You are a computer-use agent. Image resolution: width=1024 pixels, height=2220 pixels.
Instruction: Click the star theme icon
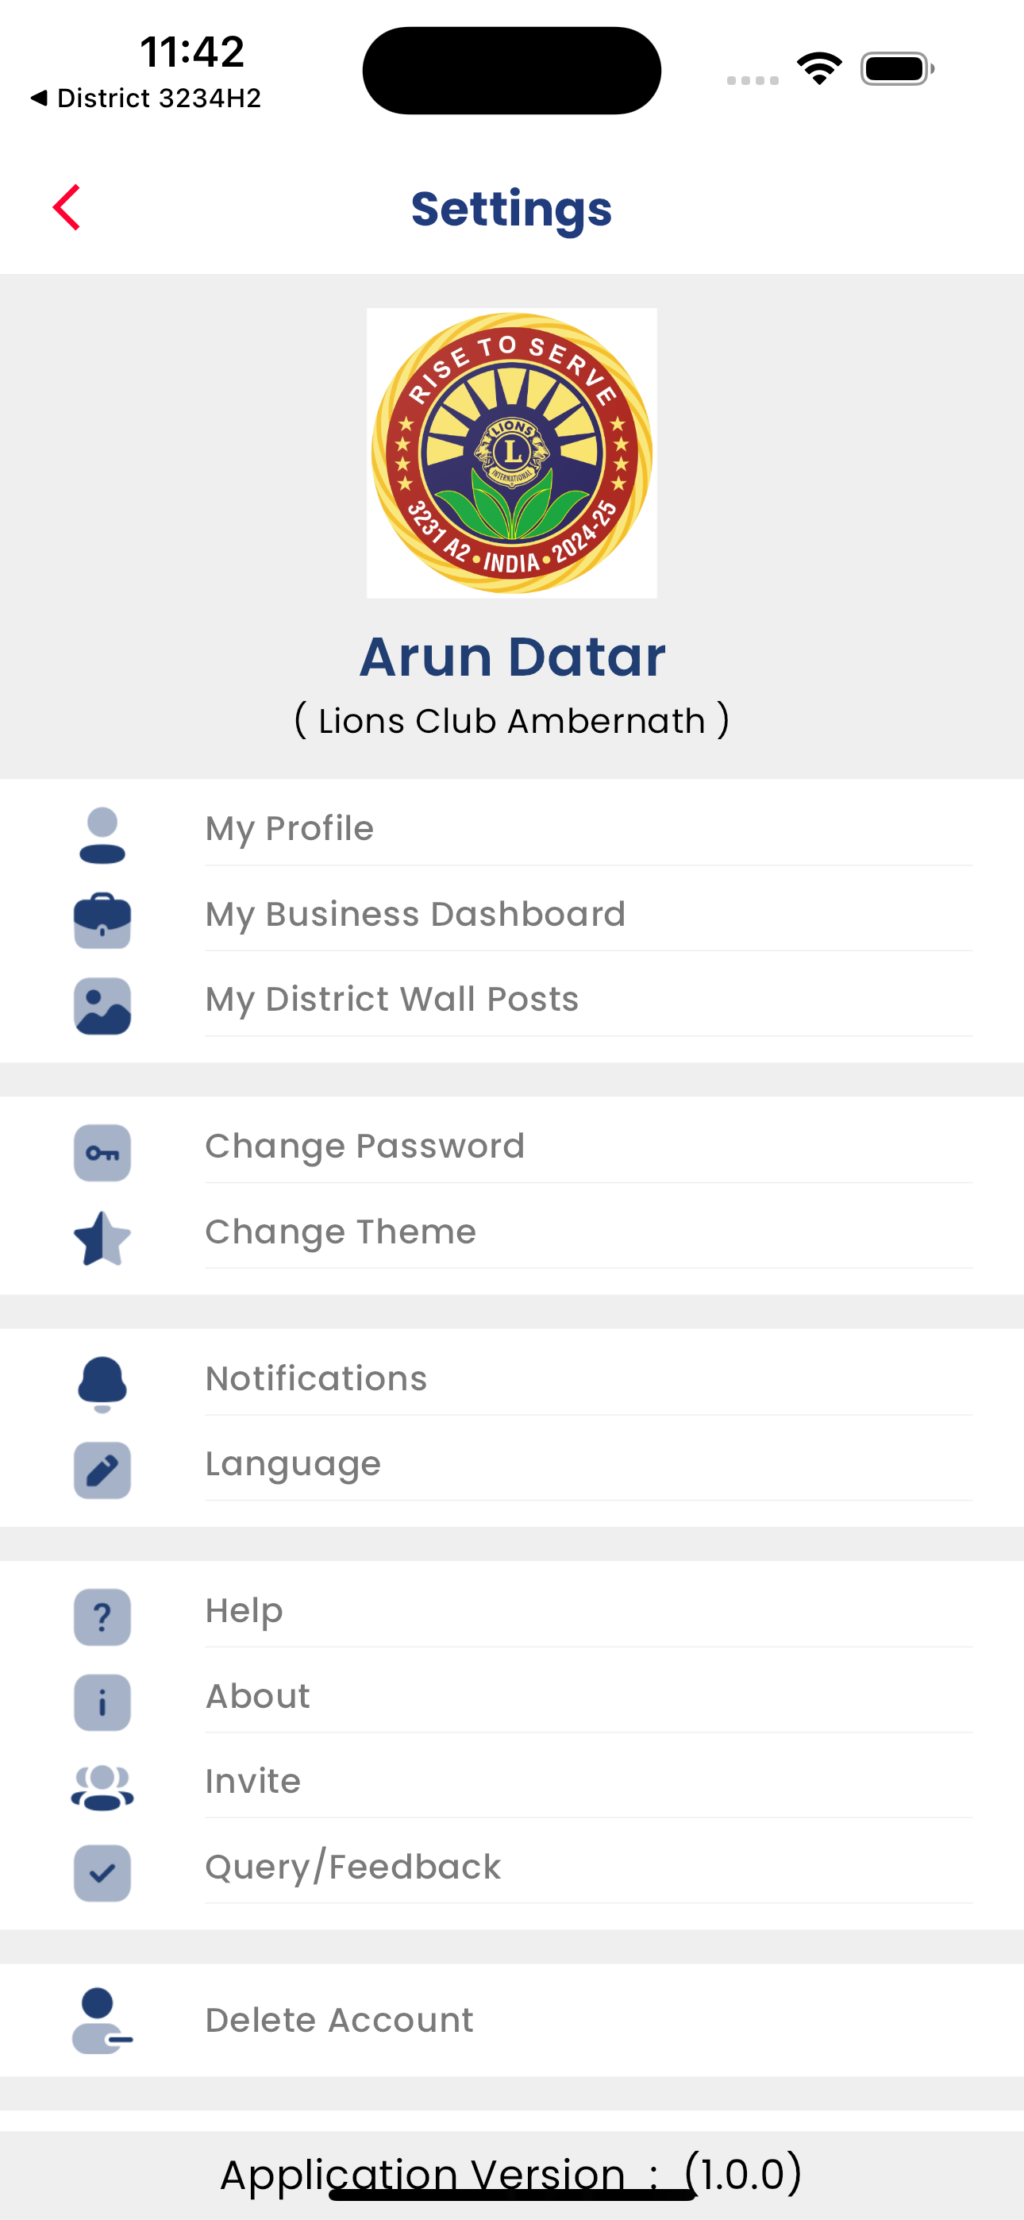tap(102, 1239)
